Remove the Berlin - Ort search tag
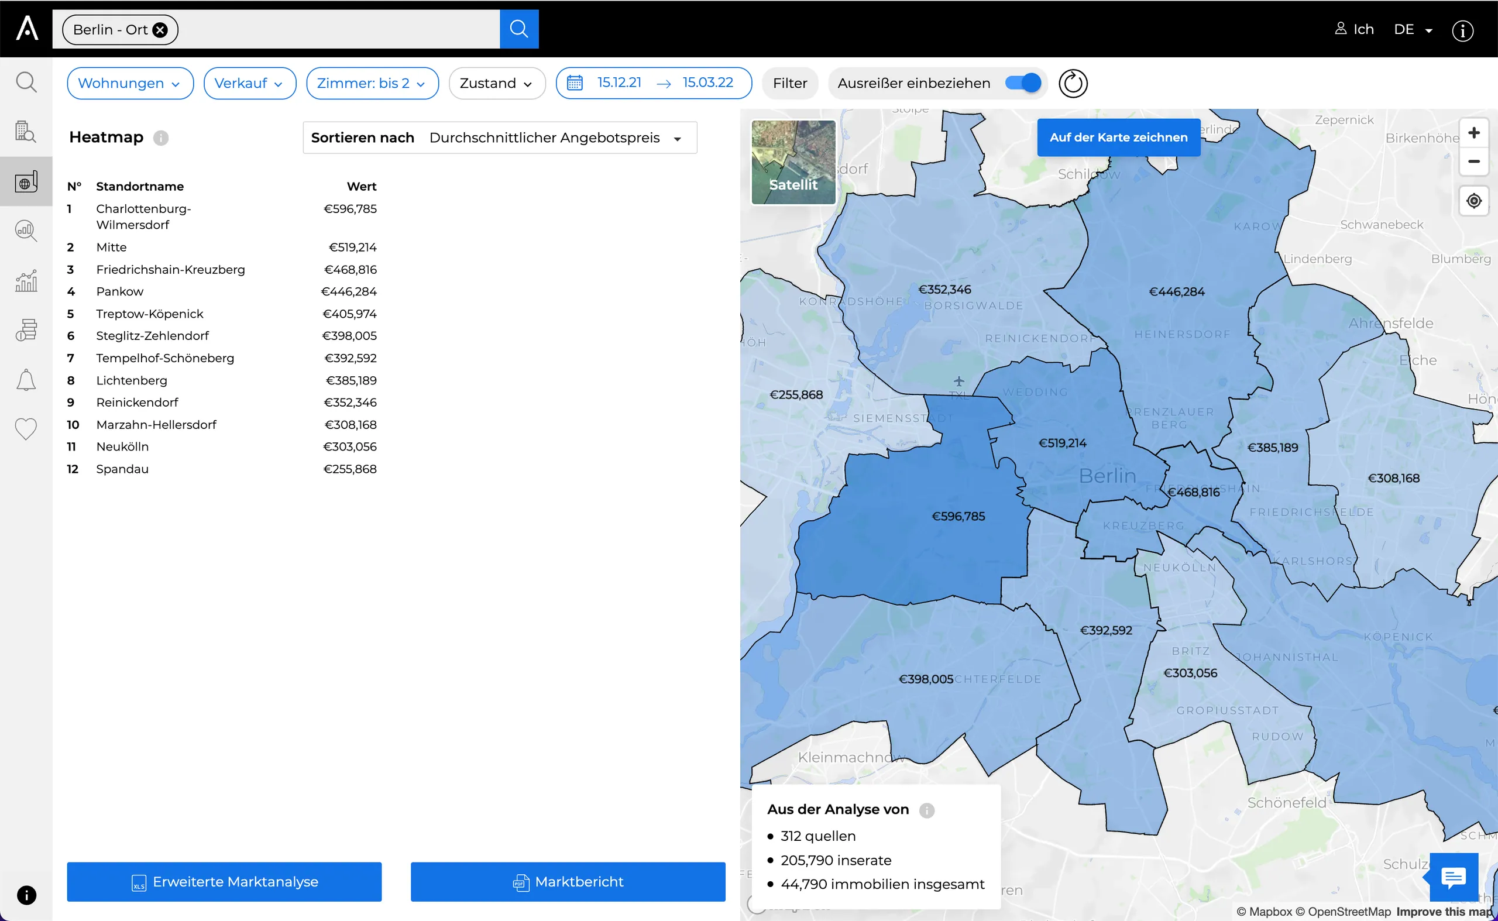Screen dimensions: 1498x921 click(160, 30)
